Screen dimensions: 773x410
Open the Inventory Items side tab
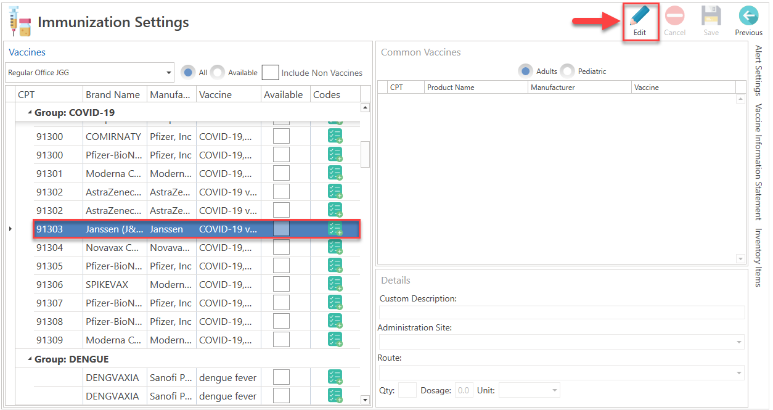[x=758, y=257]
